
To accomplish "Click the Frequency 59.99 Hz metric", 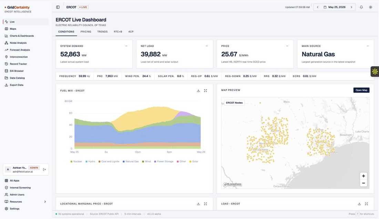I will 74,76.
